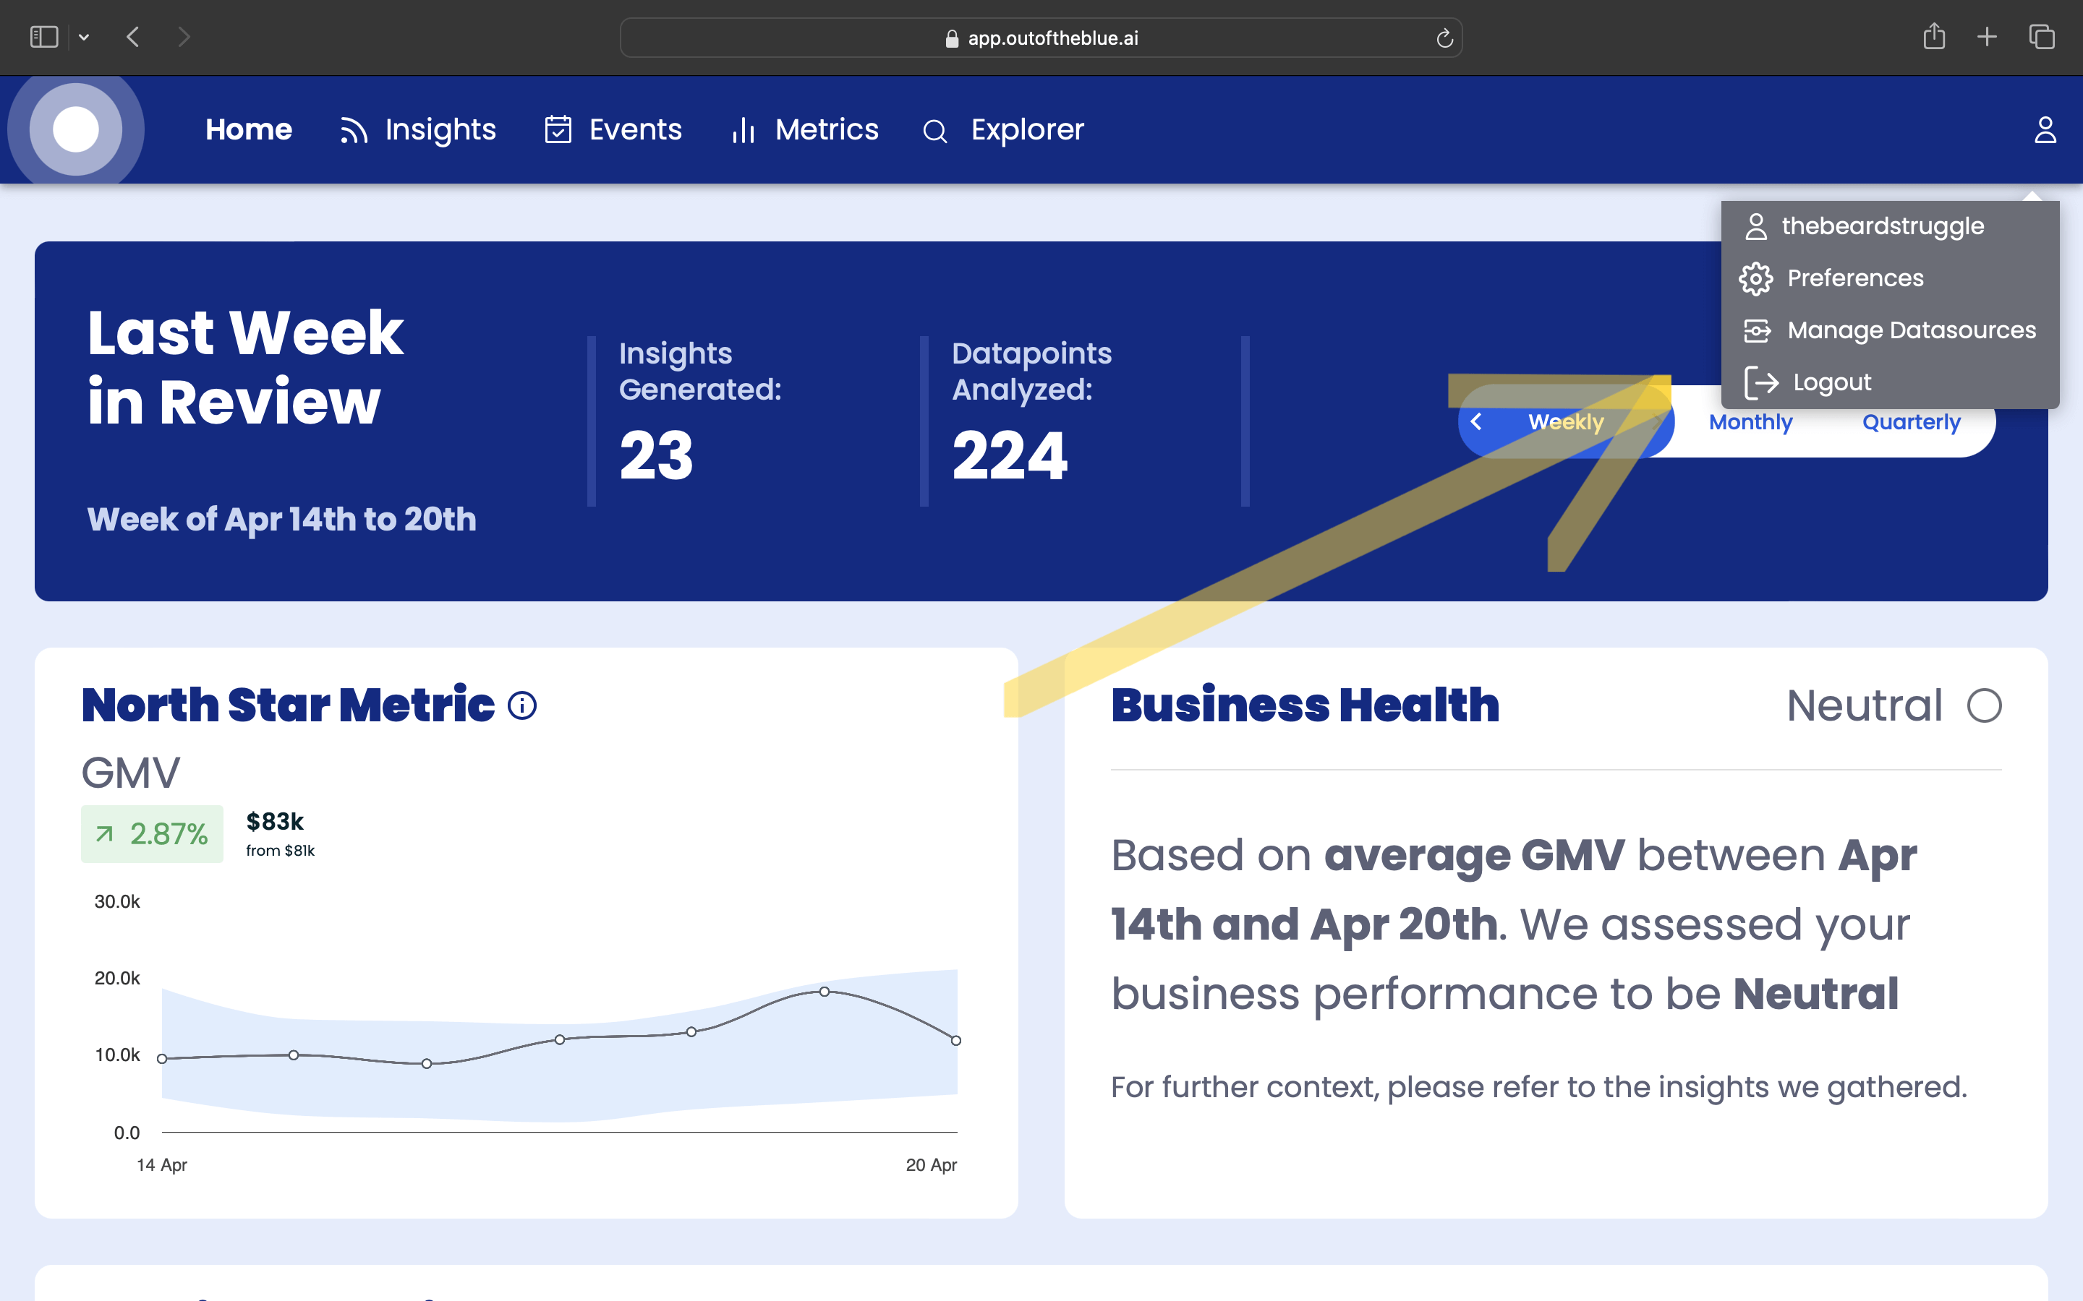
Task: Go back in browser history
Action: (x=132, y=37)
